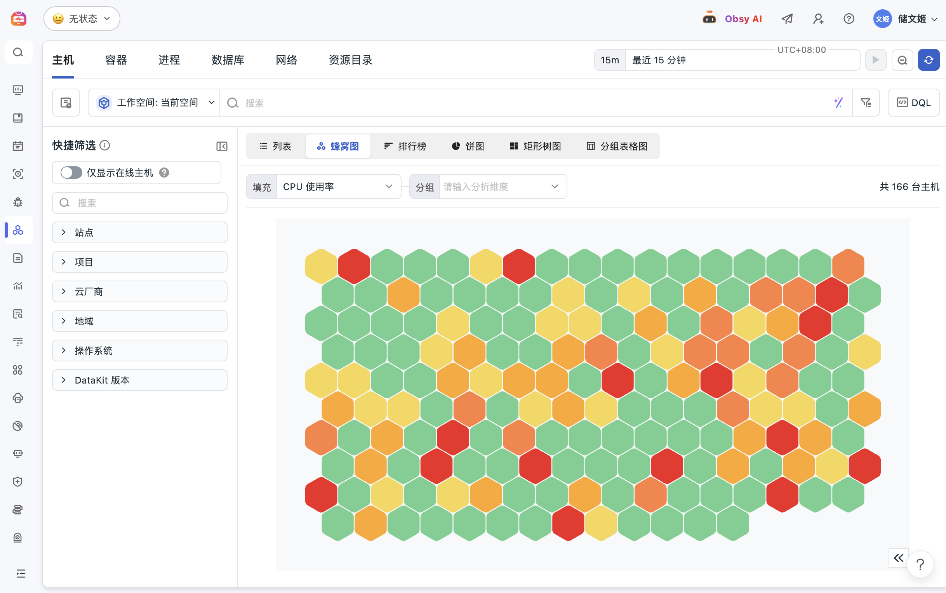Collapse the quick filter panel icon
Viewport: 946px width, 593px height.
point(222,146)
